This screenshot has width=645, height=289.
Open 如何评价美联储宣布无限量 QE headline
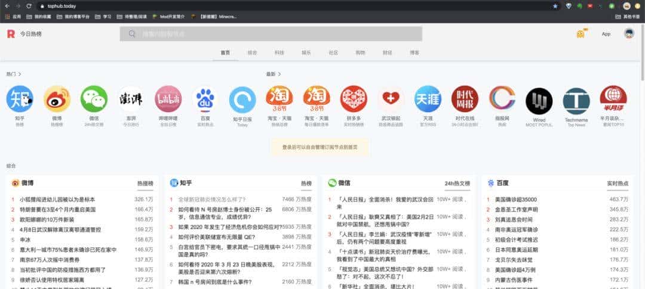[x=216, y=237]
